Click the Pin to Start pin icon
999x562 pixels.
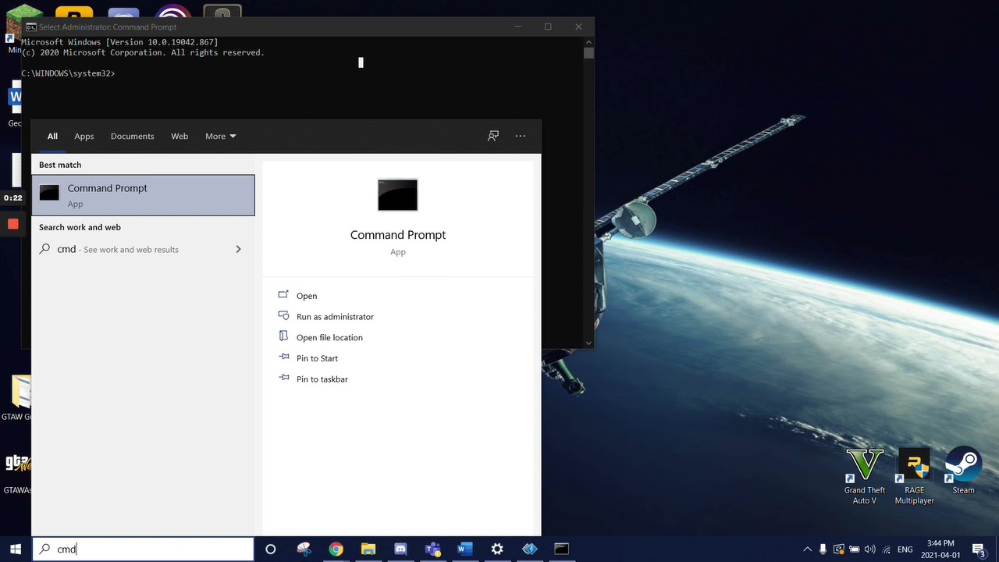(x=283, y=357)
